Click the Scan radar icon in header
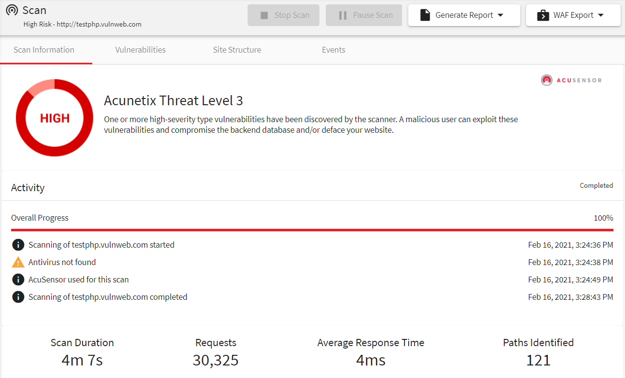Image resolution: width=625 pixels, height=378 pixels. [x=12, y=10]
